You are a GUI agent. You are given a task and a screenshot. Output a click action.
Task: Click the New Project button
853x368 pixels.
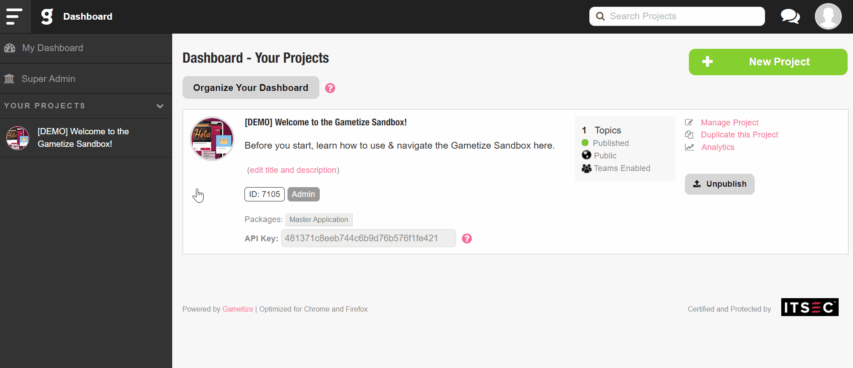(768, 62)
